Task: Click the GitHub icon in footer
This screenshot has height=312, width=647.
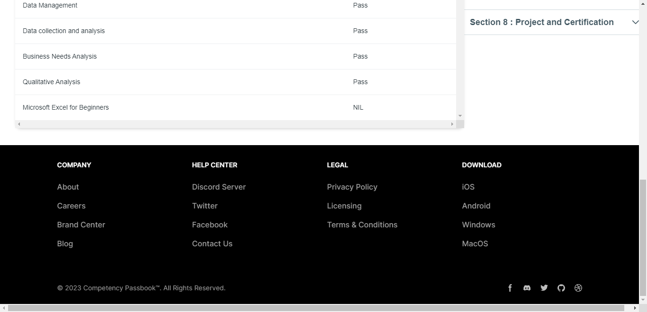Action: click(x=561, y=288)
